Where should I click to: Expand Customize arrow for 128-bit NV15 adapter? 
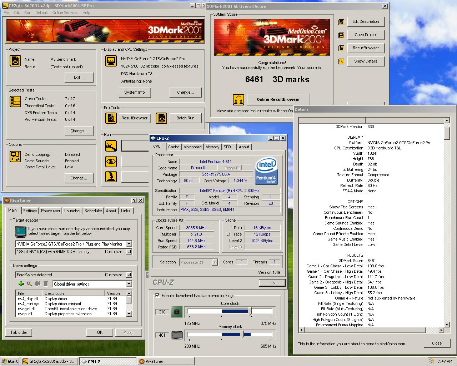(129, 252)
